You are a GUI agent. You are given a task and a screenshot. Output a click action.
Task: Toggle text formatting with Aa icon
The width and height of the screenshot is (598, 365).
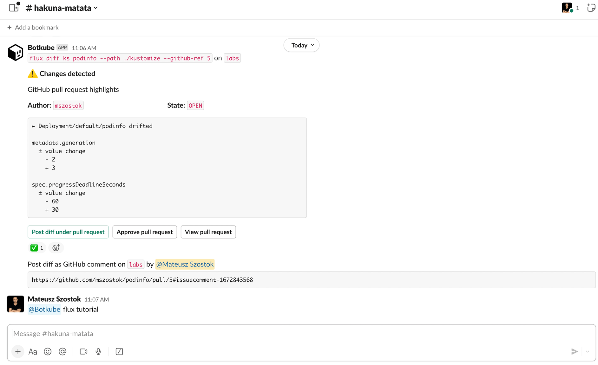point(33,351)
